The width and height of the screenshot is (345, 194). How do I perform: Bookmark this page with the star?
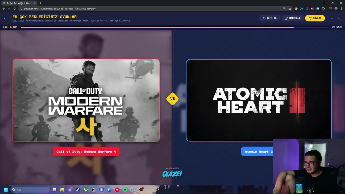pos(290,9)
